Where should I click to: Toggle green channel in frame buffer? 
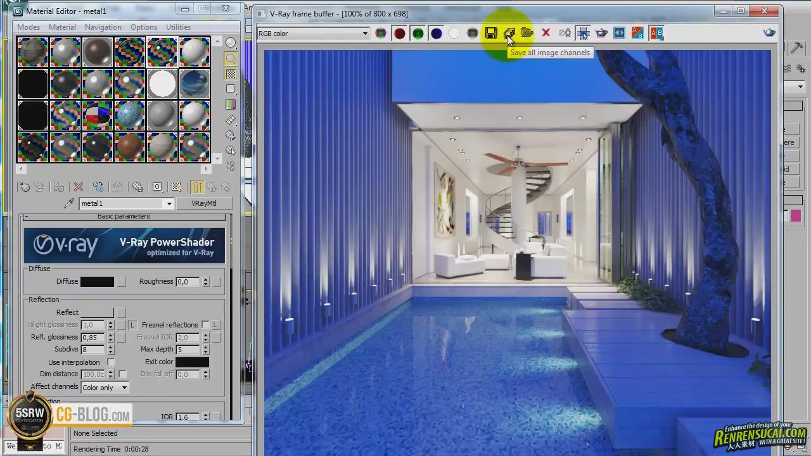(x=418, y=33)
